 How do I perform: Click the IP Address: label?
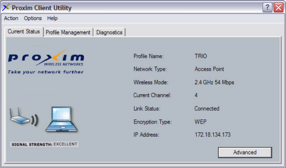[x=146, y=134]
